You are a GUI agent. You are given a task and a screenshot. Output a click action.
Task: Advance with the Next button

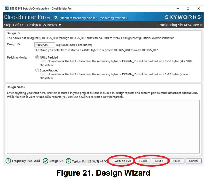159,161
